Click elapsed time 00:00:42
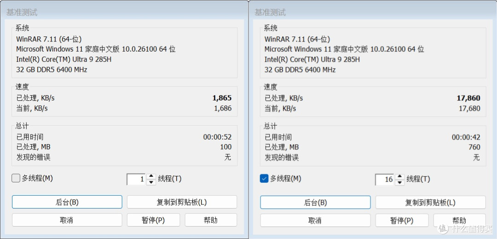The height and width of the screenshot is (239, 497). pyautogui.click(x=466, y=137)
